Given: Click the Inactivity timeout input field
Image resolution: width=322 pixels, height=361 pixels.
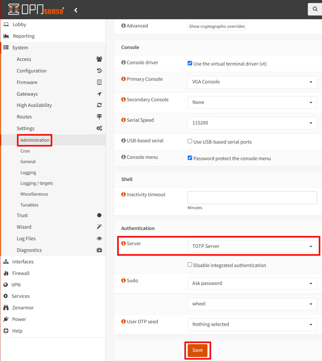Looking at the screenshot, I should (x=252, y=198).
